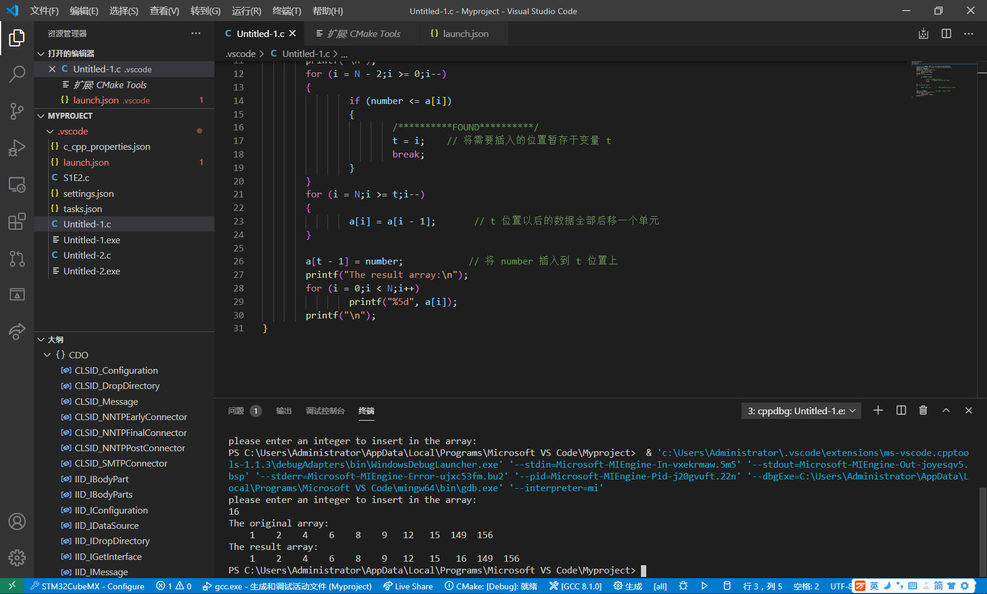Open the Source Control view
Viewport: 987px width, 594px height.
(17, 110)
